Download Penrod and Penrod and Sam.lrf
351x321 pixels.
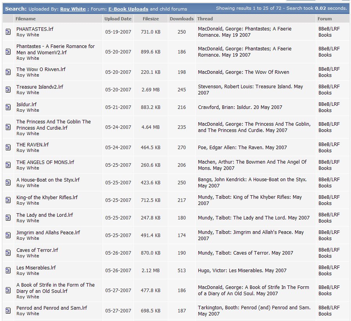pos(52,308)
